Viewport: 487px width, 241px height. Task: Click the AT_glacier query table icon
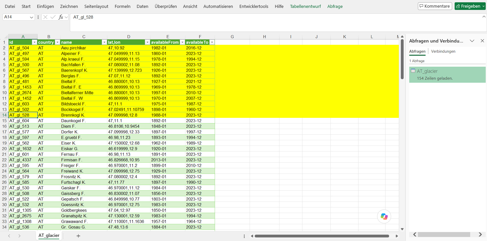[413, 71]
